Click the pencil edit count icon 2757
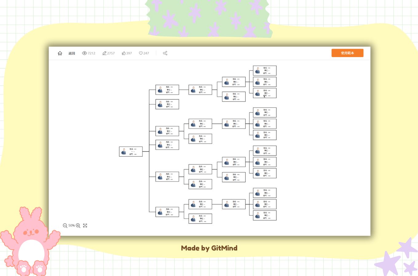This screenshot has height=276, width=418. click(104, 53)
